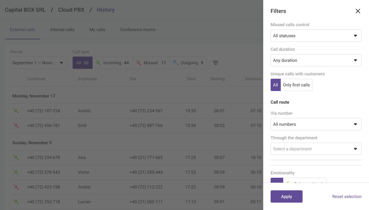Open the Conference rooms tab
Screen dimensions: 369x210
pos(138,30)
